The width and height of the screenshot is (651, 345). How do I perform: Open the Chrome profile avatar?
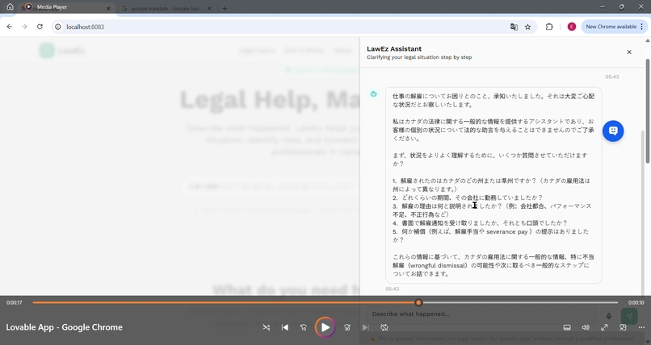click(572, 27)
